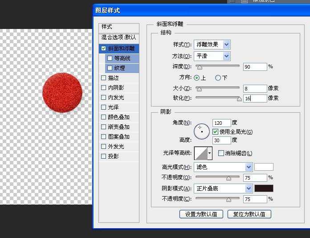
Task: Click the 角度 field showing 120
Action: pos(222,123)
